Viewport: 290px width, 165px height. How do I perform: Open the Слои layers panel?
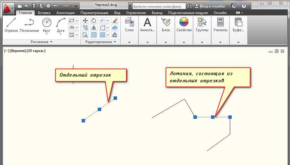click(130, 25)
